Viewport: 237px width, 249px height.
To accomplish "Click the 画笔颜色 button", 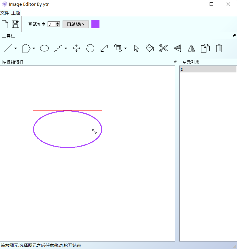I will 76,24.
